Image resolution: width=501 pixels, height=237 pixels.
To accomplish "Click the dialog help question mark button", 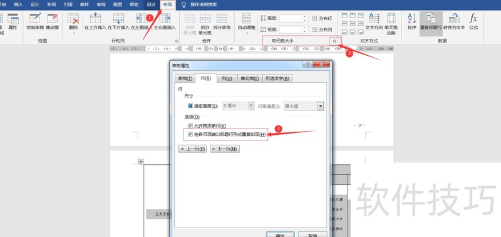I will (x=307, y=65).
